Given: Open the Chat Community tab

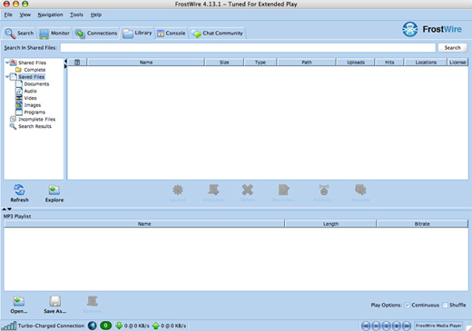Looking at the screenshot, I should click(x=217, y=34).
